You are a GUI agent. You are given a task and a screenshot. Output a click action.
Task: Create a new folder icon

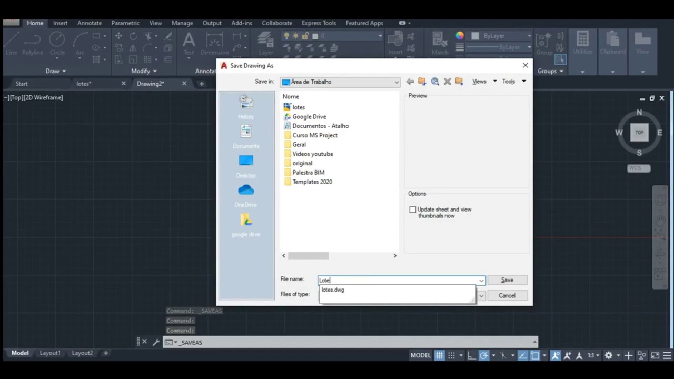point(459,82)
